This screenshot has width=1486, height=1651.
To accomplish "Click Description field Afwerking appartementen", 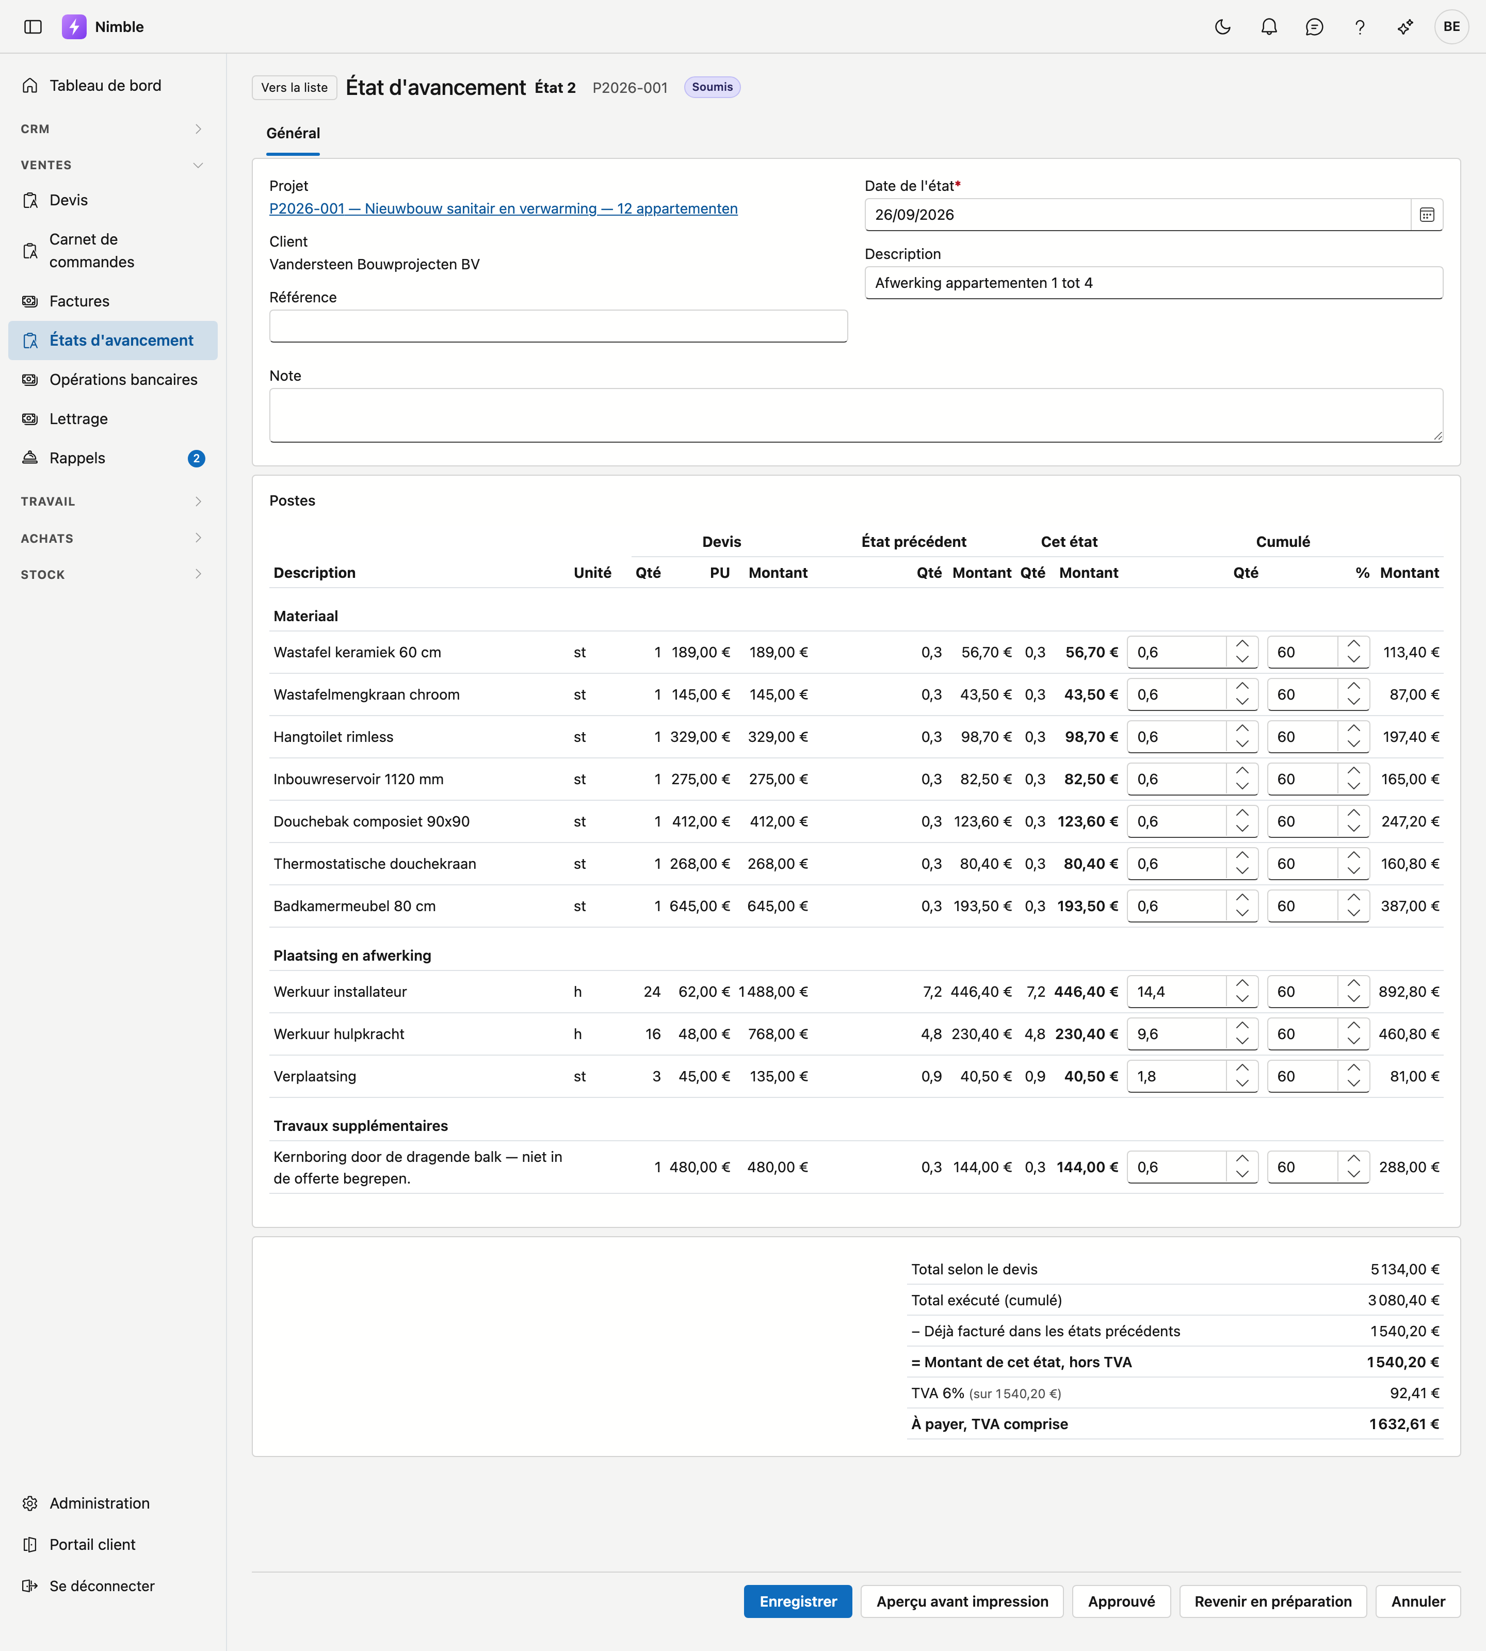I will pos(1154,283).
